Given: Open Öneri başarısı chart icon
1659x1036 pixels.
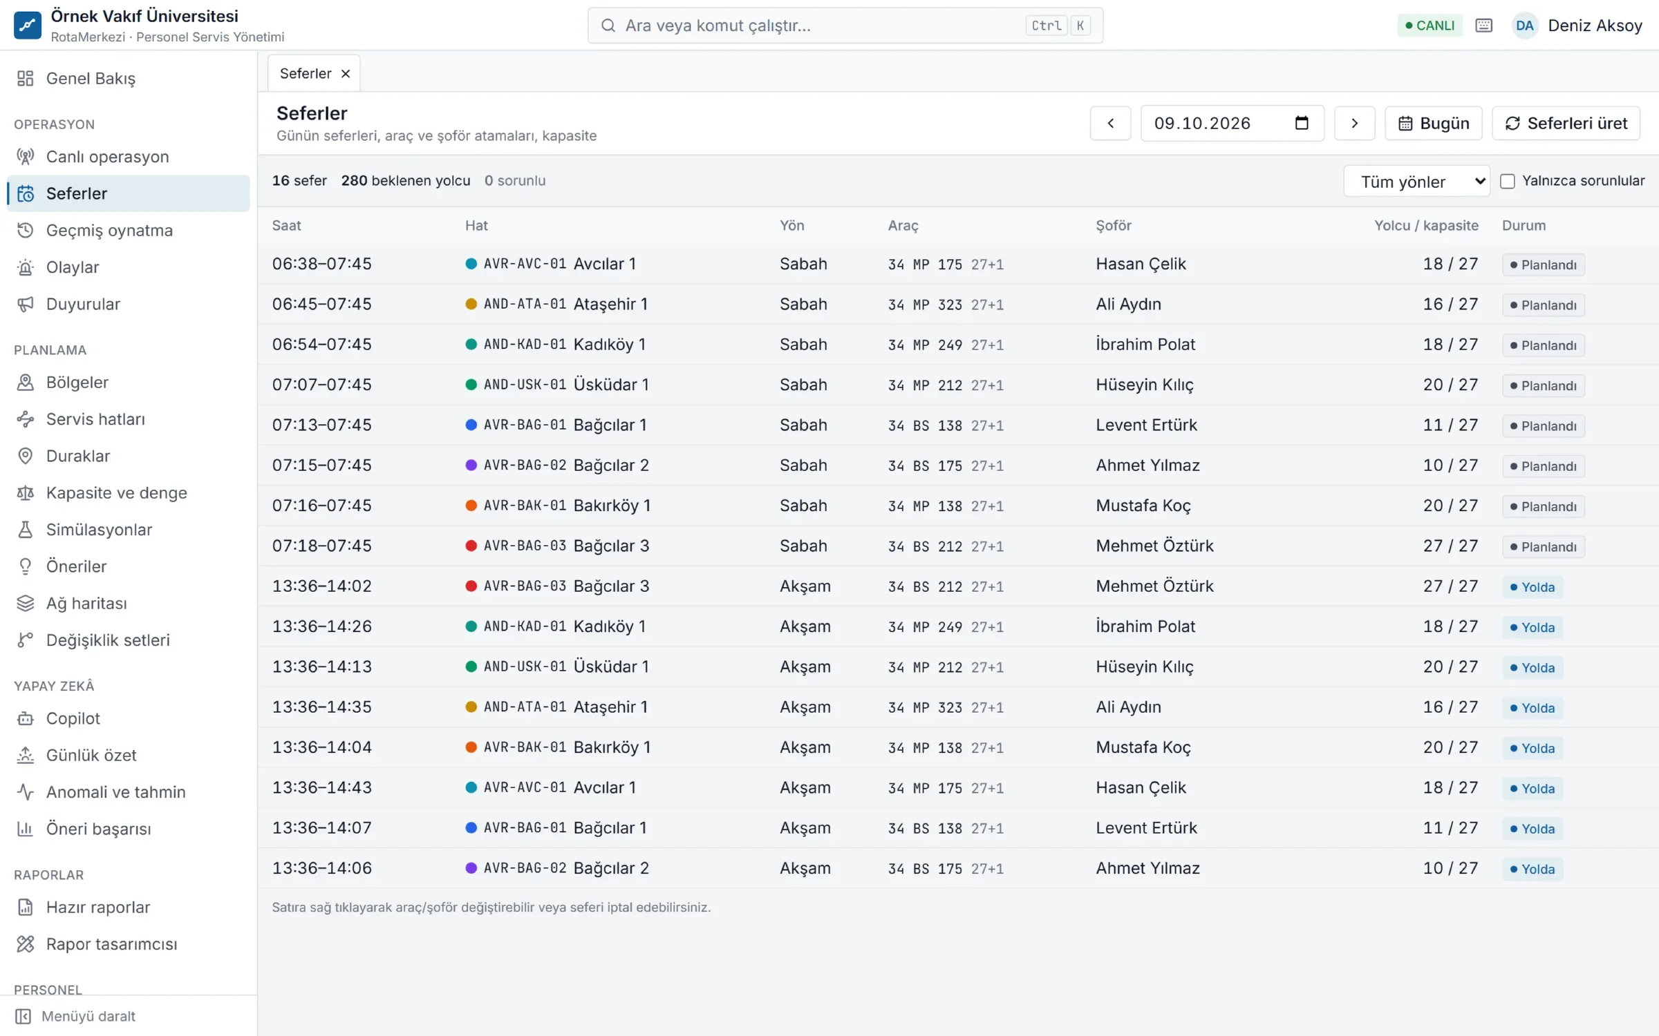Looking at the screenshot, I should (x=26, y=829).
